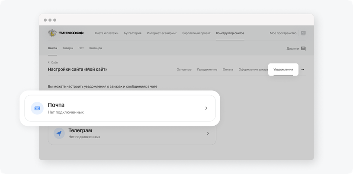Image resolution: width=353 pixels, height=174 pixels.
Task: Open Счета и платежи menu
Action: pos(106,33)
